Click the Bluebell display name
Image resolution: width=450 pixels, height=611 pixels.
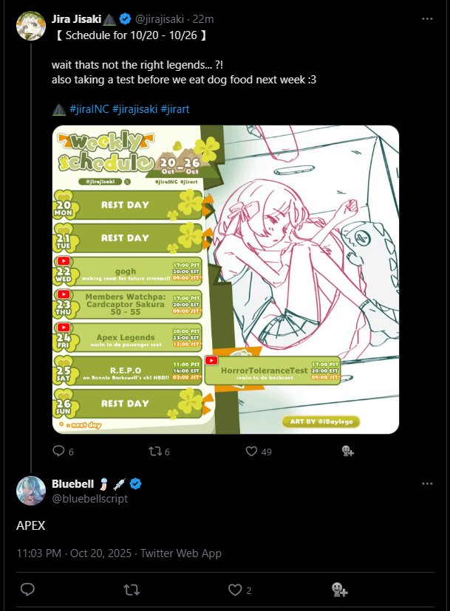point(73,484)
